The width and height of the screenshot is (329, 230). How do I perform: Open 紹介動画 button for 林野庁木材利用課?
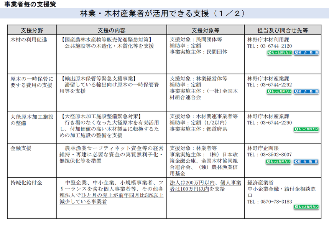(306, 53)
